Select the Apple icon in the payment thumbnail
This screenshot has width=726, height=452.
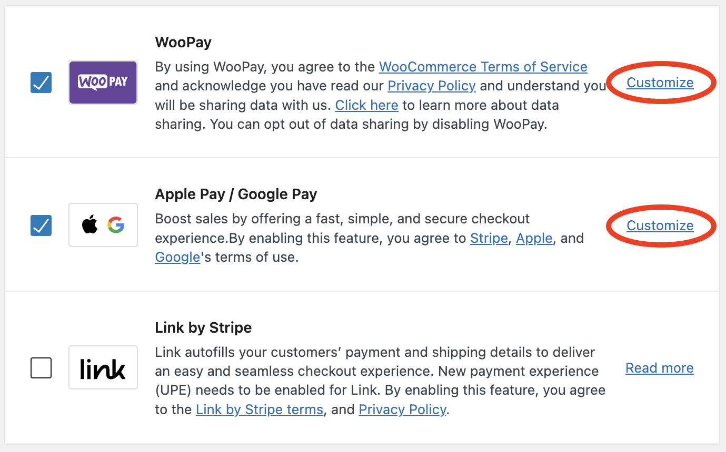pyautogui.click(x=90, y=225)
